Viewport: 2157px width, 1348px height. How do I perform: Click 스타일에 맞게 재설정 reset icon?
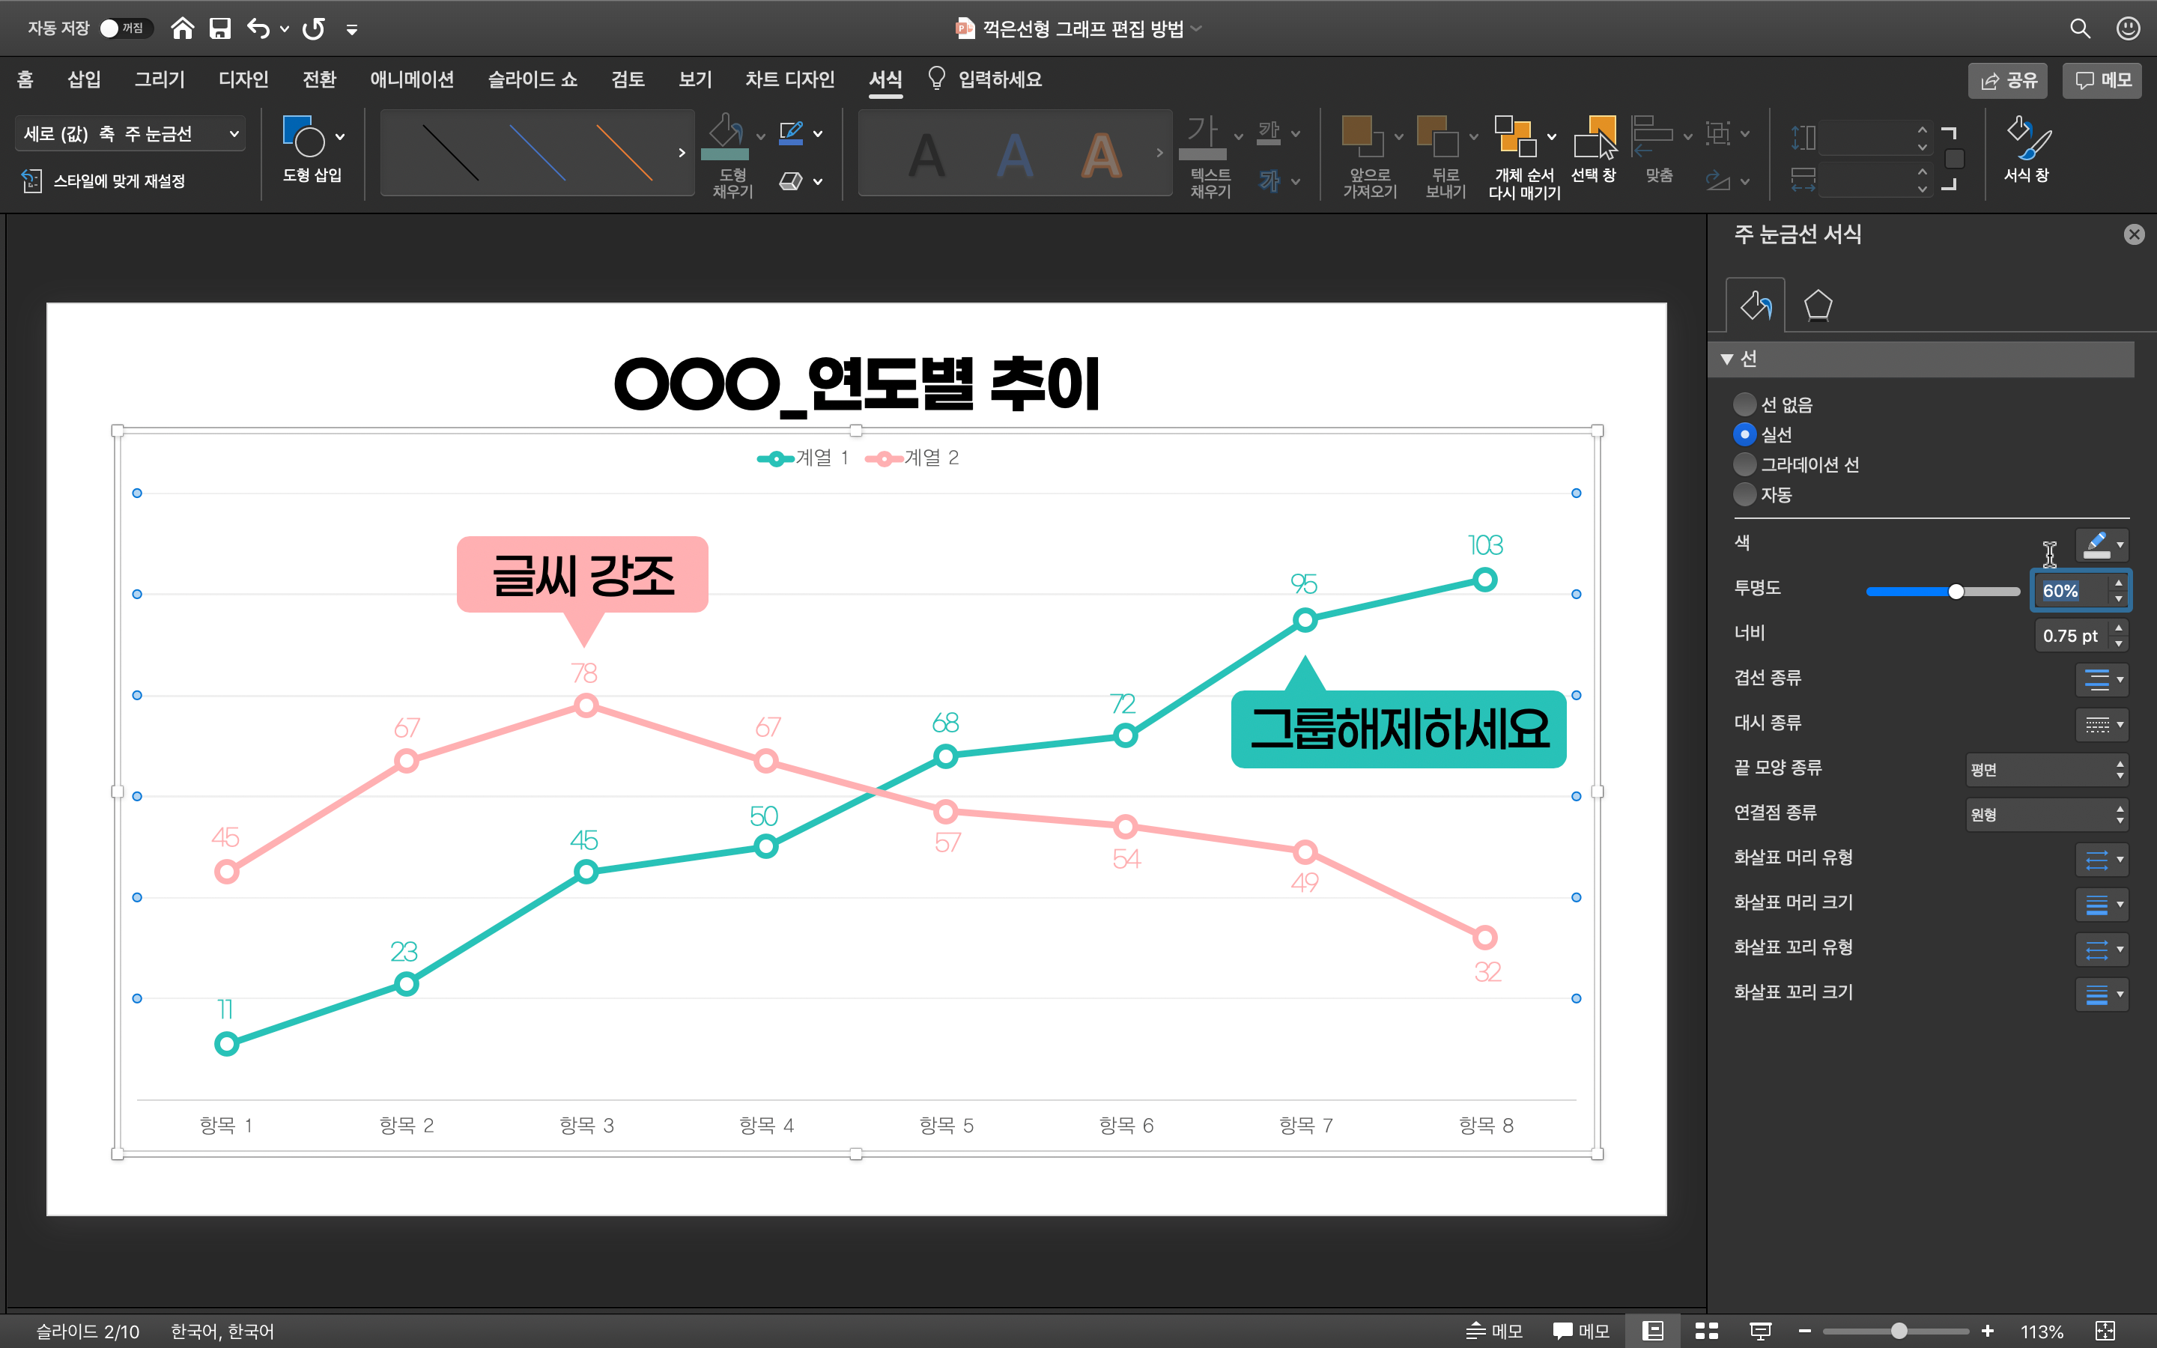[31, 181]
